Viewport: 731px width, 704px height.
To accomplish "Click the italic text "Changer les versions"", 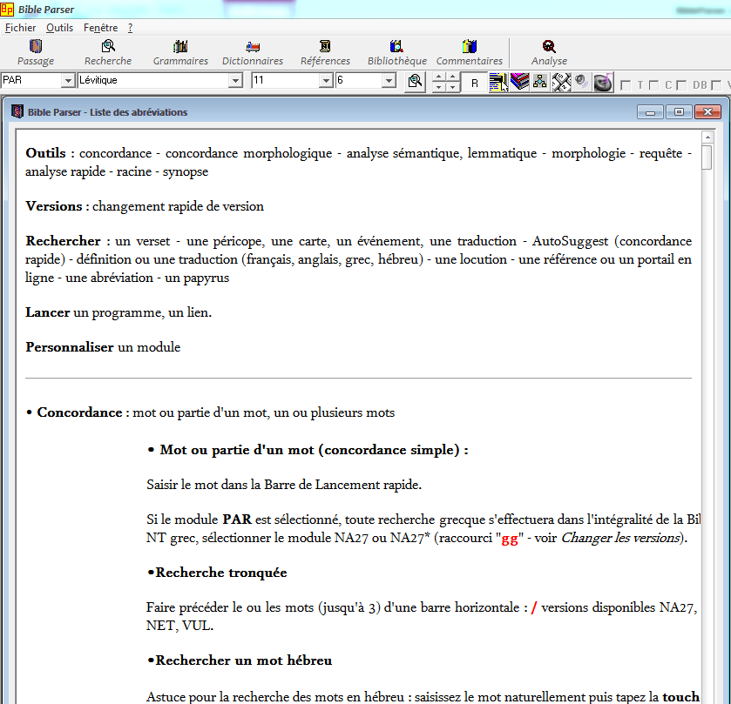I will [620, 538].
